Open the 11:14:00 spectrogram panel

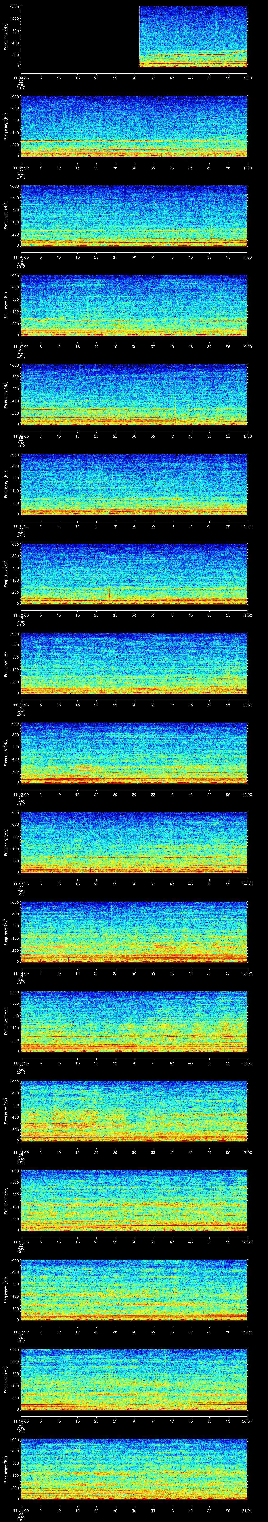click(134, 932)
